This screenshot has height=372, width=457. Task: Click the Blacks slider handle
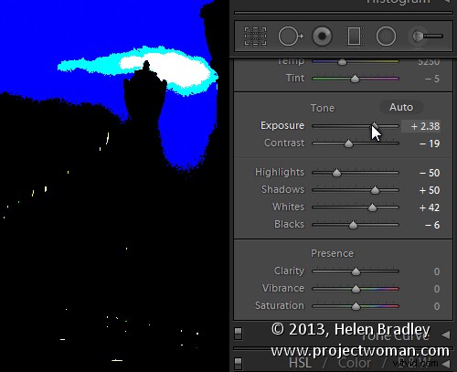point(353,225)
